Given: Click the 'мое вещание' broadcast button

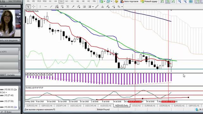Looking at the screenshot, I should tap(10, 41).
